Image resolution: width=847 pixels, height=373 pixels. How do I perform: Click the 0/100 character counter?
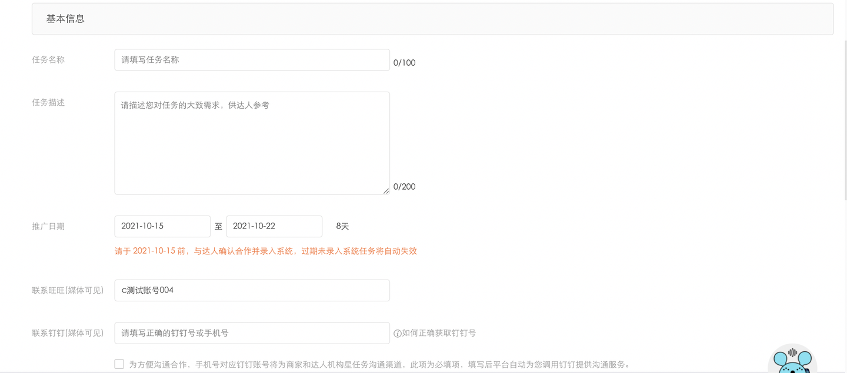(404, 63)
